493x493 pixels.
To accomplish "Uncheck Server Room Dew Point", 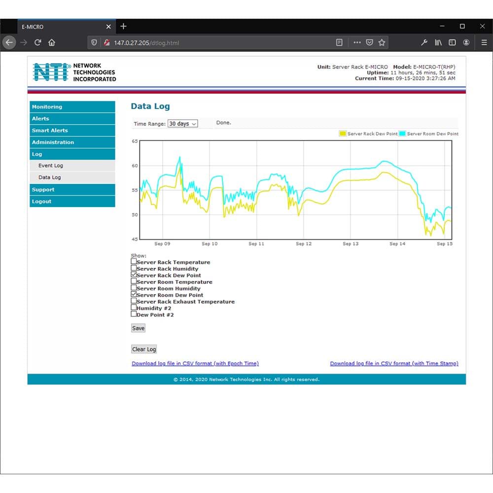I will coord(134,294).
